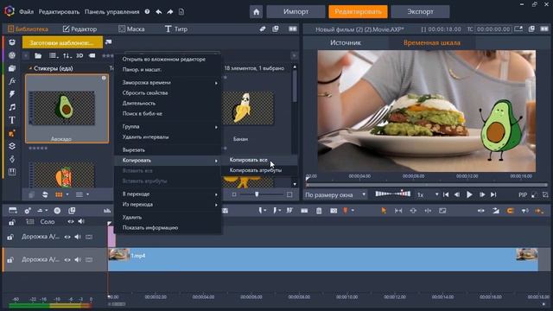Click the folder icon in library toolbar
The image size is (553, 311).
(38, 55)
